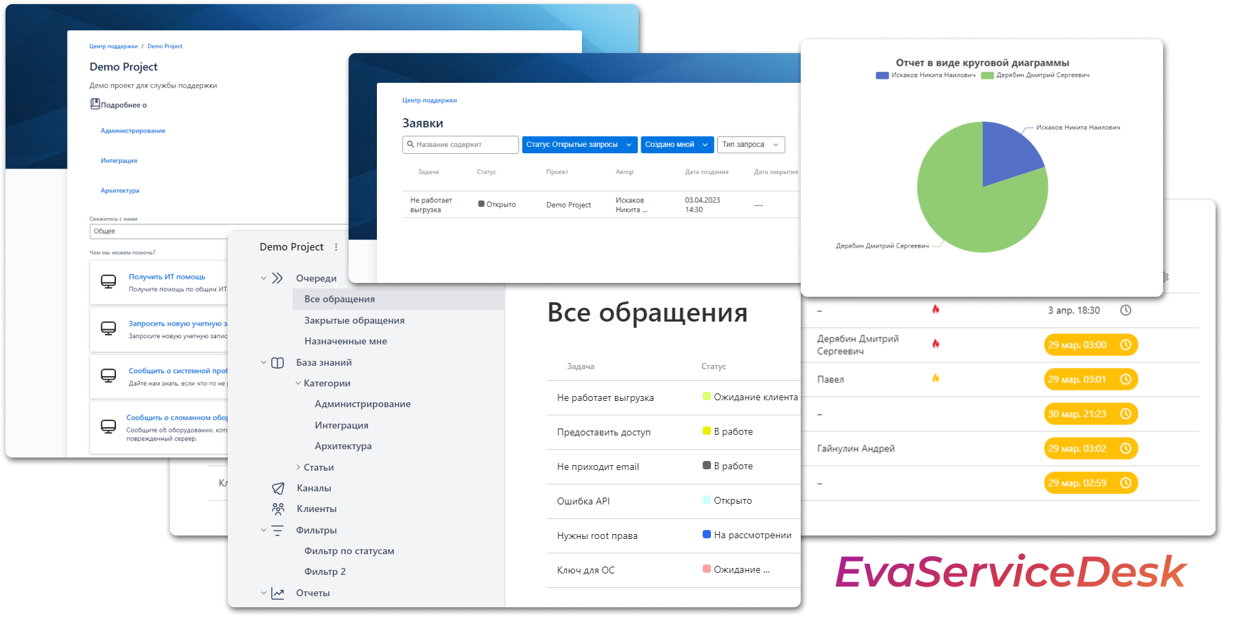This screenshot has width=1257, height=619.
Task: Click the clock icon on 30 мар. 21:23 badge
Action: pos(1125,414)
